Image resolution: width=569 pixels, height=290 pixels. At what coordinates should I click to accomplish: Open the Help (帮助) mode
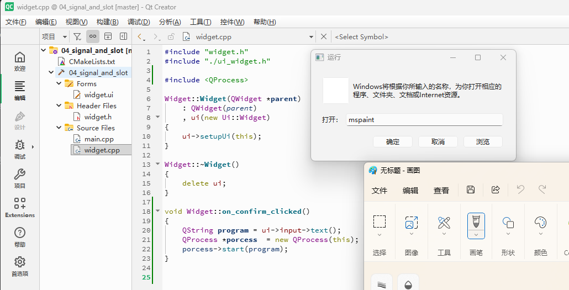click(19, 237)
